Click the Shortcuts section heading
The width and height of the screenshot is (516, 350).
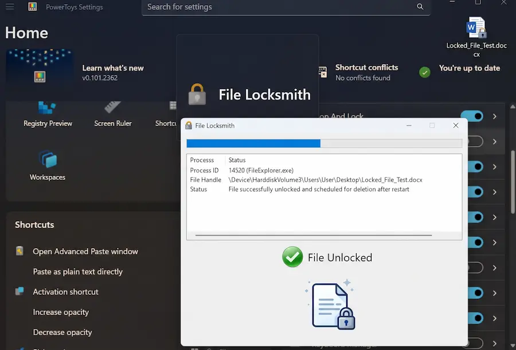click(34, 225)
